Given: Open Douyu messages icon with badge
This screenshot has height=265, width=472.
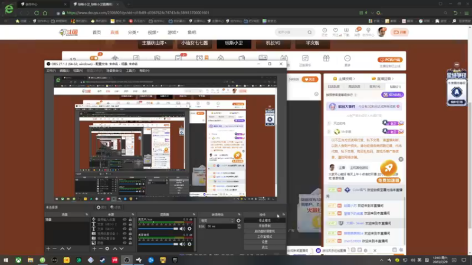Looking at the screenshot, I should (358, 31).
